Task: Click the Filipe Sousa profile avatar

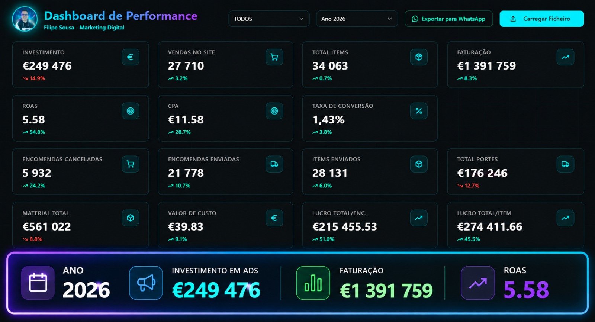Action: [25, 19]
